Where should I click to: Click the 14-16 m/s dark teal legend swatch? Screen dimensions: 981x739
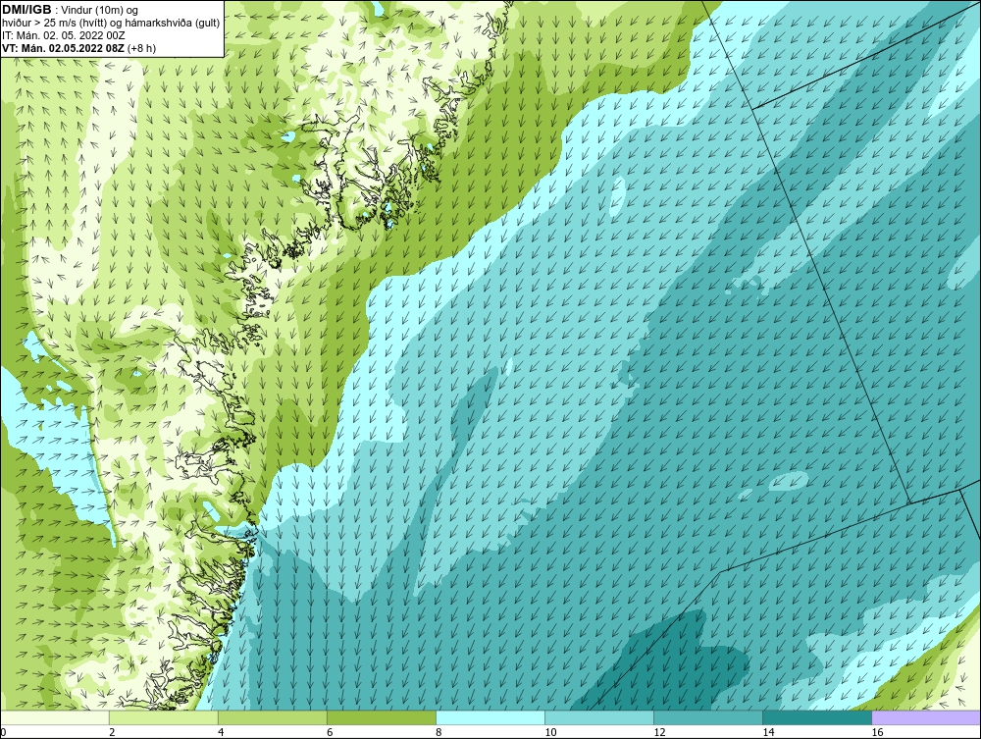(x=817, y=717)
